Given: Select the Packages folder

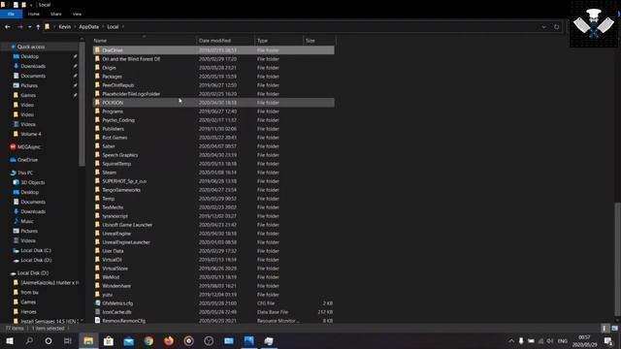Looking at the screenshot, I should [x=213, y=77].
